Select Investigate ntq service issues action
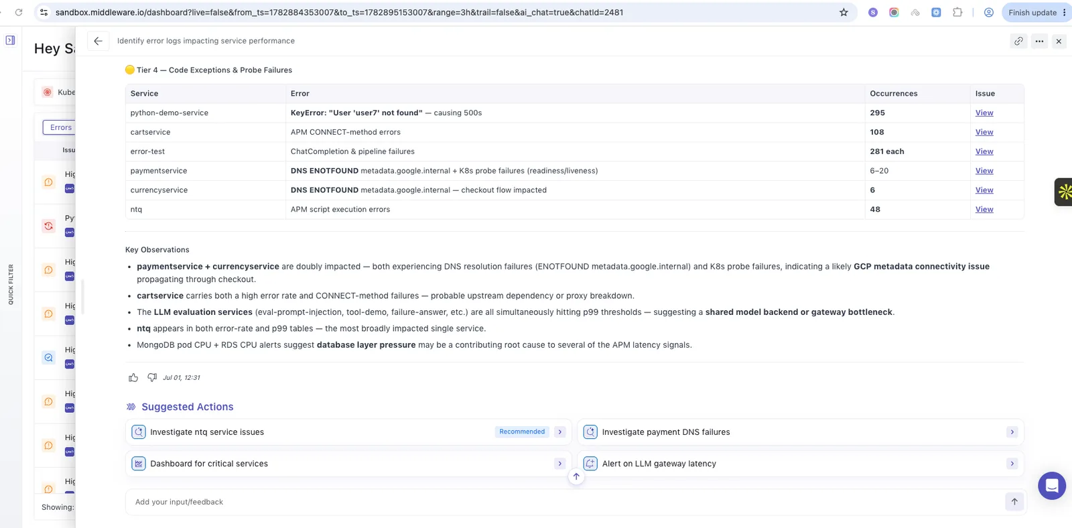This screenshot has height=528, width=1072. [348, 432]
